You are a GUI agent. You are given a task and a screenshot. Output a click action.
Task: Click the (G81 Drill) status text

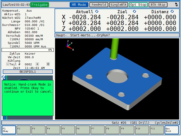139,123
